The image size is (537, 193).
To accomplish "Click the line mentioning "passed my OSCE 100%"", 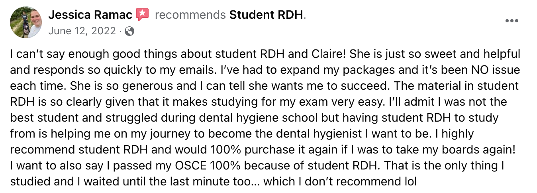I will (x=257, y=166).
